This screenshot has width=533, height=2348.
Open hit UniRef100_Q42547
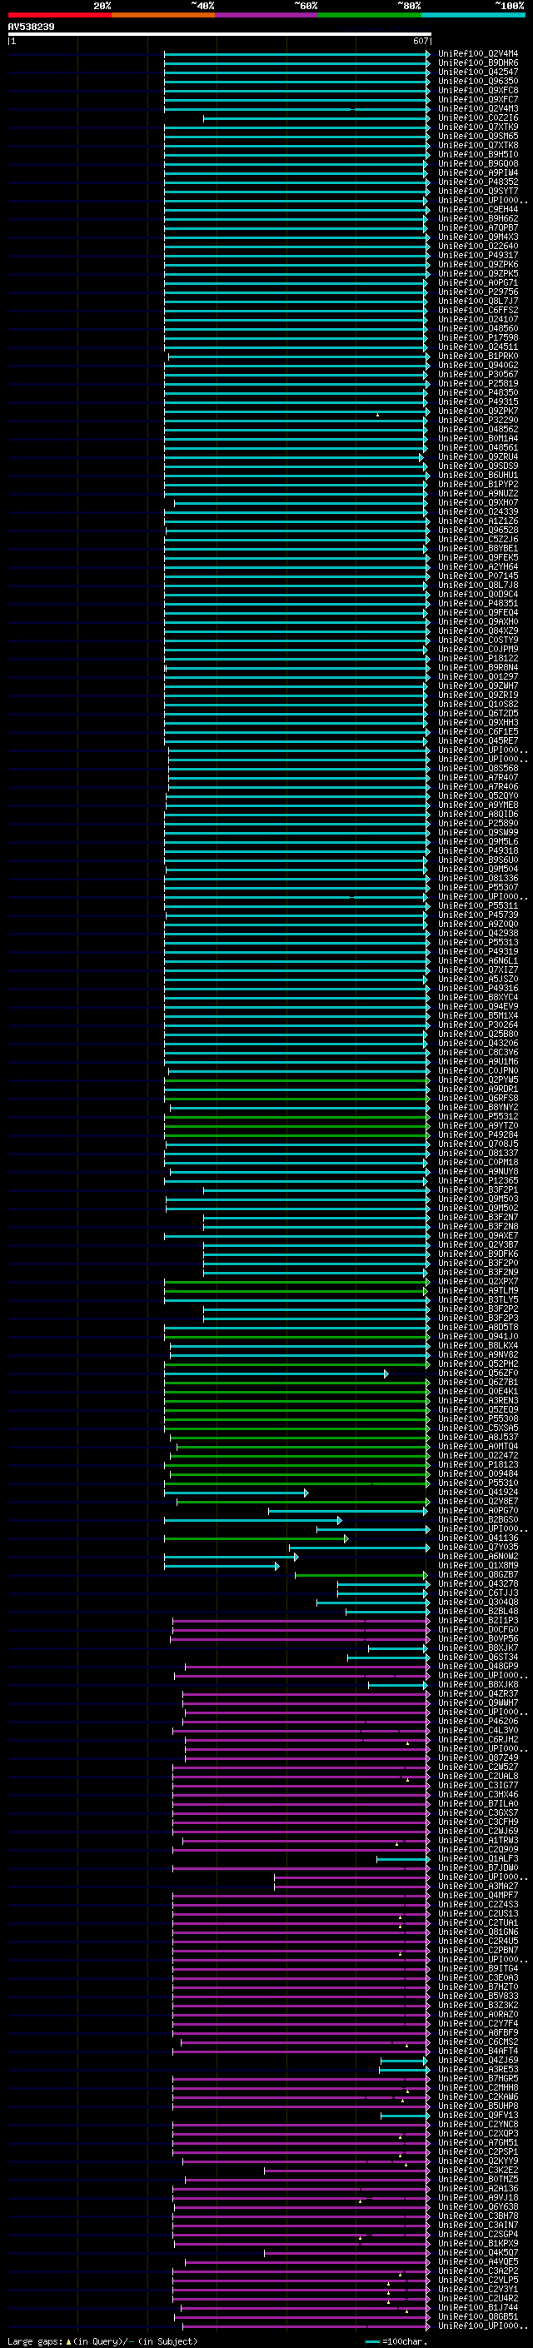478,72
